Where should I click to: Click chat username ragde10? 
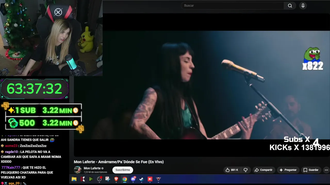click(11, 152)
